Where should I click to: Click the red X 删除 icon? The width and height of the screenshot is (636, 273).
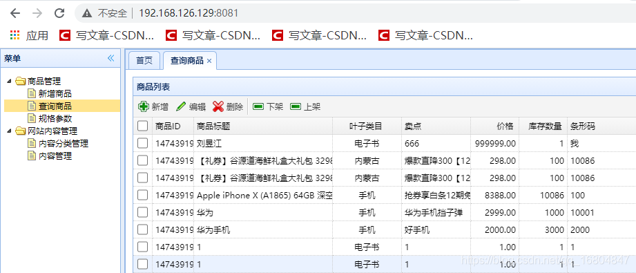tap(218, 106)
